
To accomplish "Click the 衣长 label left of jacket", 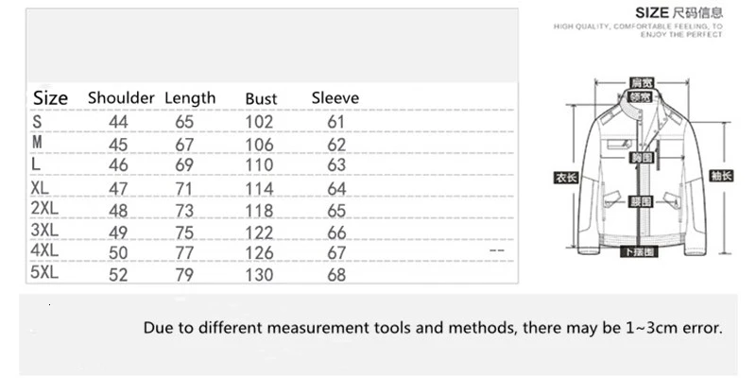I will point(566,178).
